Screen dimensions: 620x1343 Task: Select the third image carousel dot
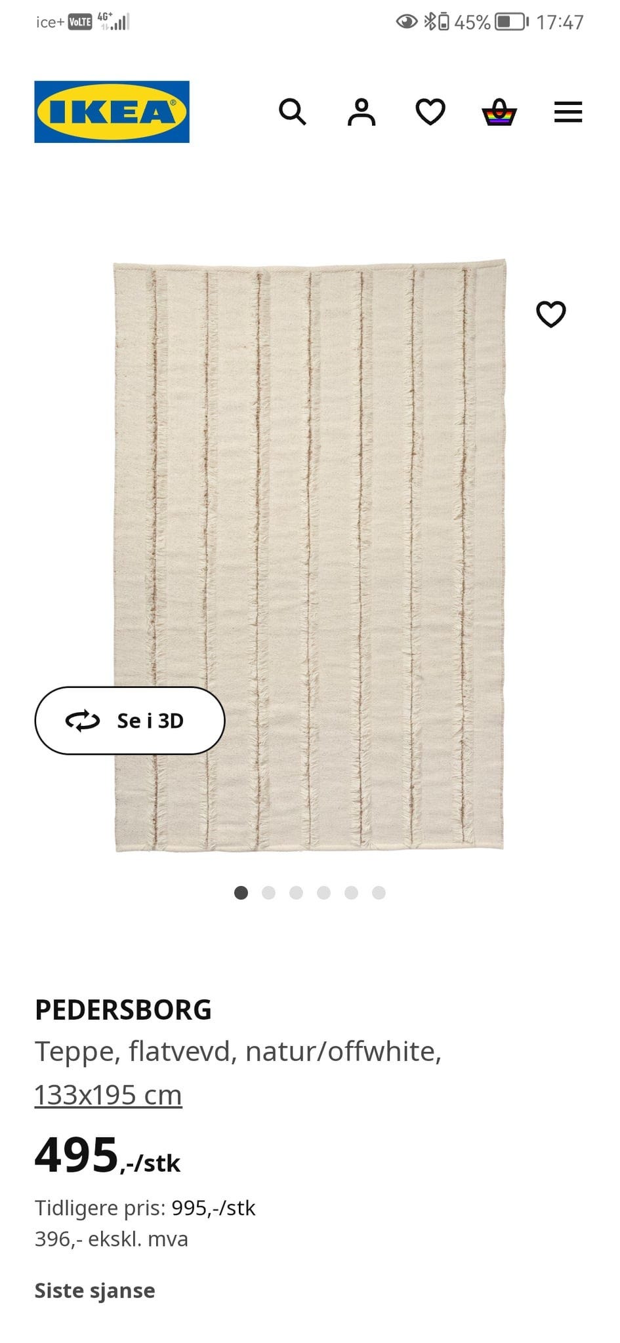click(296, 892)
